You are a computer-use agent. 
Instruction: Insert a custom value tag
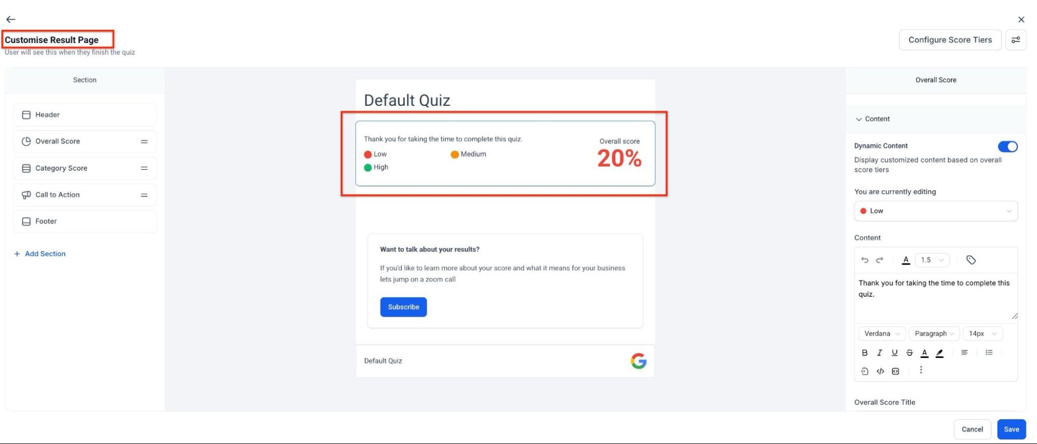pos(971,260)
